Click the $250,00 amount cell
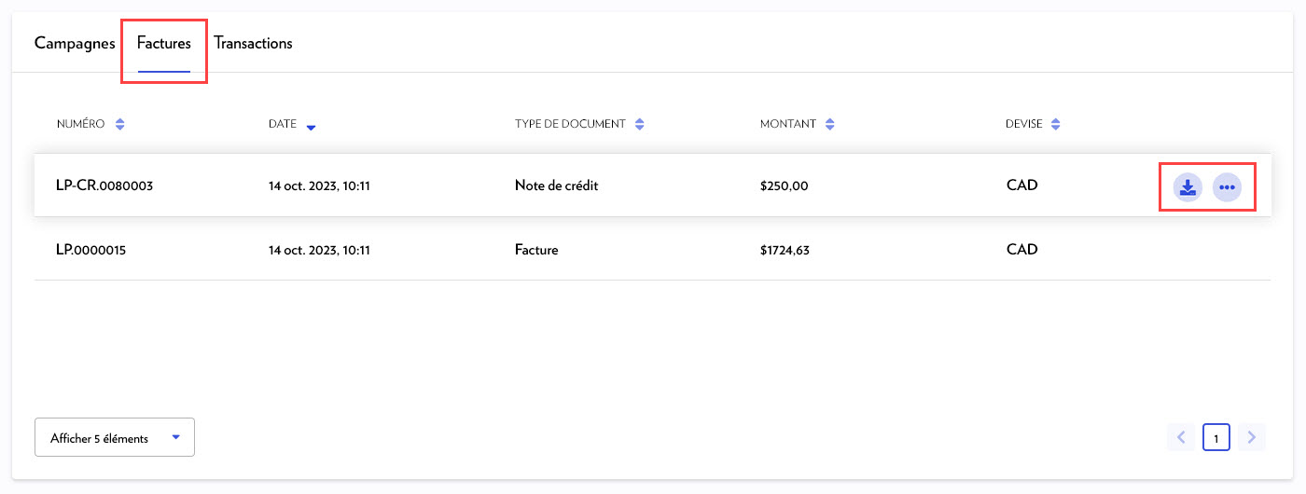This screenshot has width=1306, height=494. tap(784, 185)
